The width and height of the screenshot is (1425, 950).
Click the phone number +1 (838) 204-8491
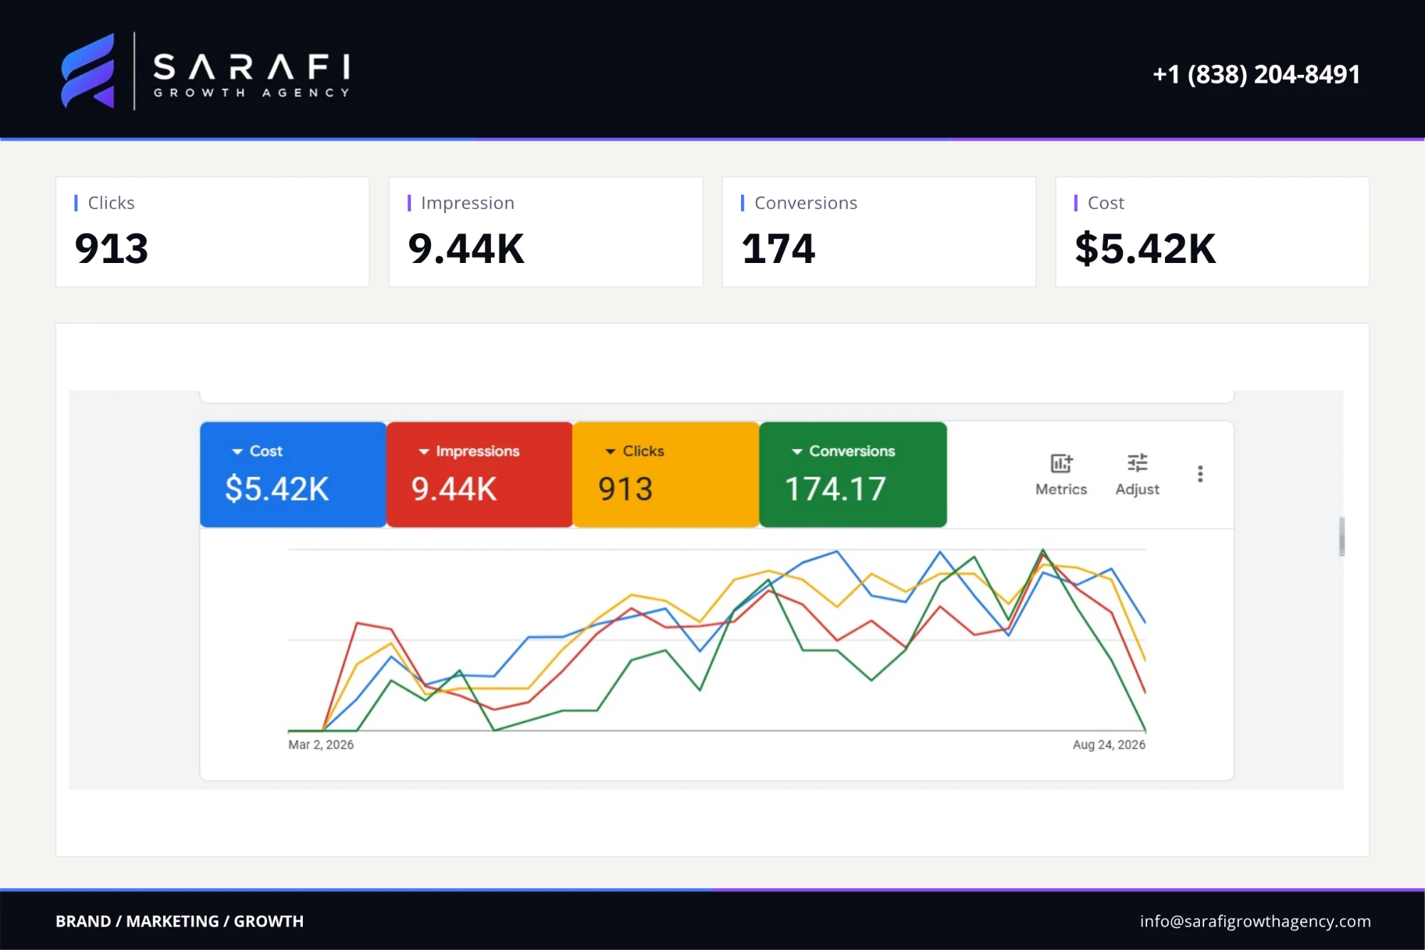point(1256,74)
